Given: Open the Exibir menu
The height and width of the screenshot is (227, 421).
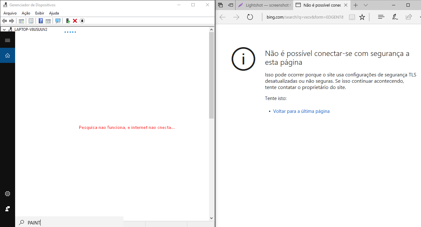Looking at the screenshot, I should click(x=40, y=13).
